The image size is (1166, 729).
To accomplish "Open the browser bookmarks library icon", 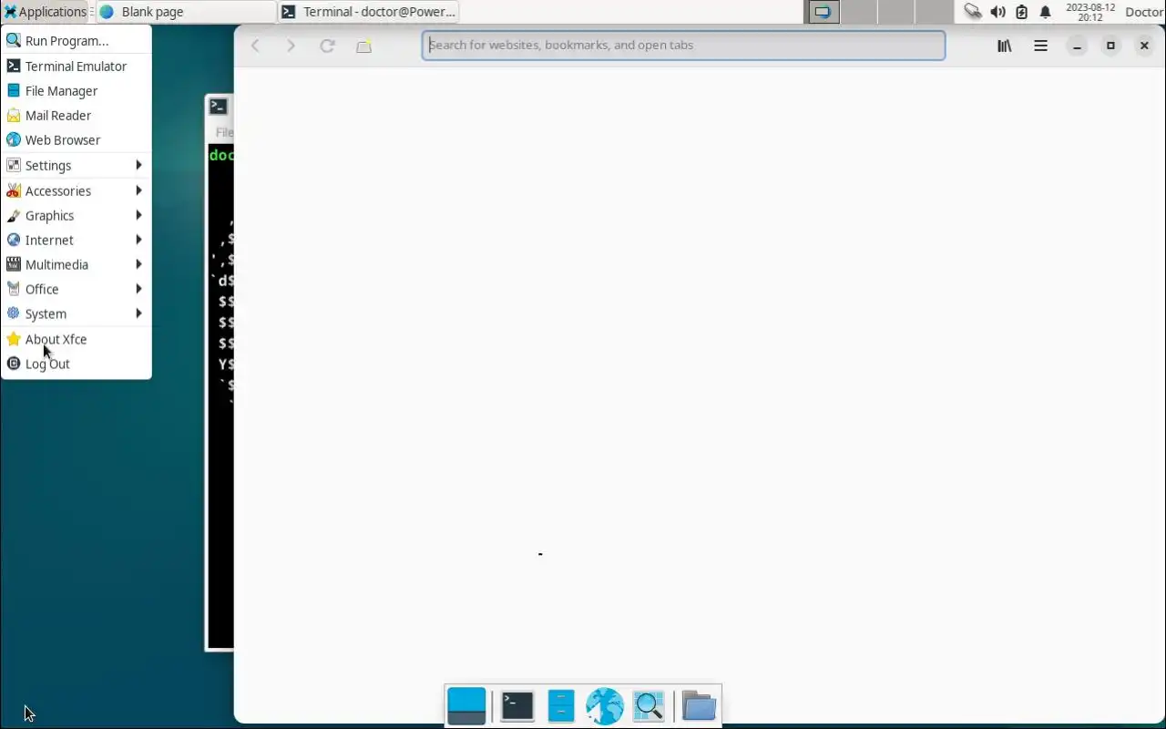I will 1004,46.
